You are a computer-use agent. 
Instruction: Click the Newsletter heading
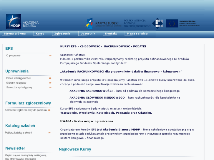[15, 148]
